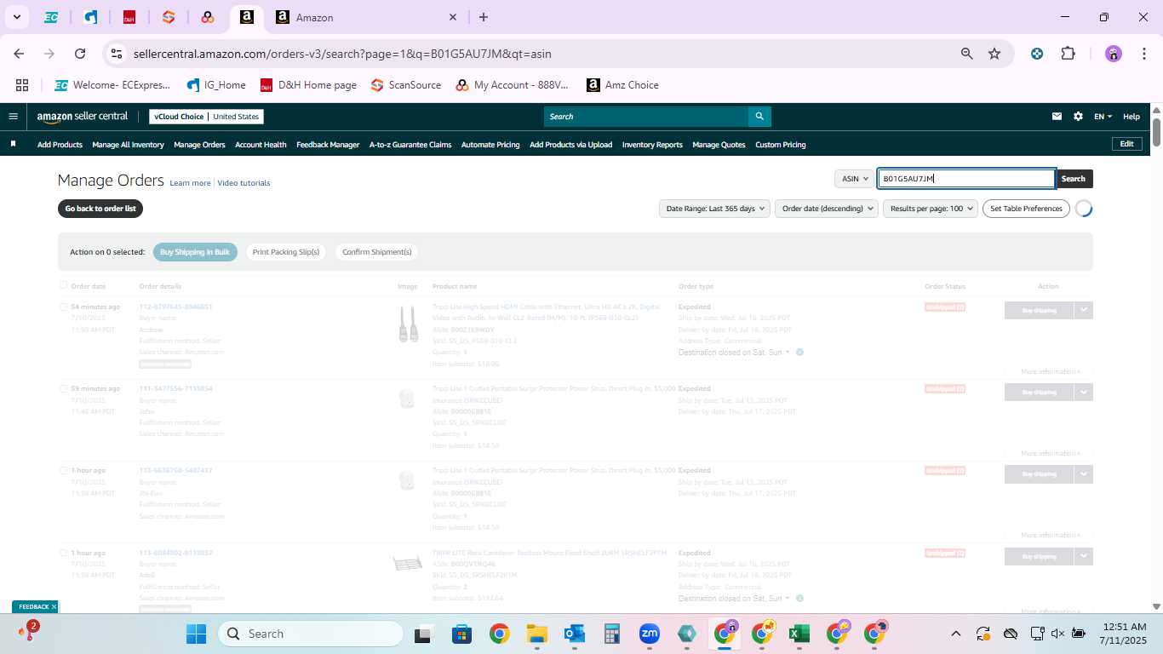Click Confirm Shipment(s) button

(x=376, y=252)
